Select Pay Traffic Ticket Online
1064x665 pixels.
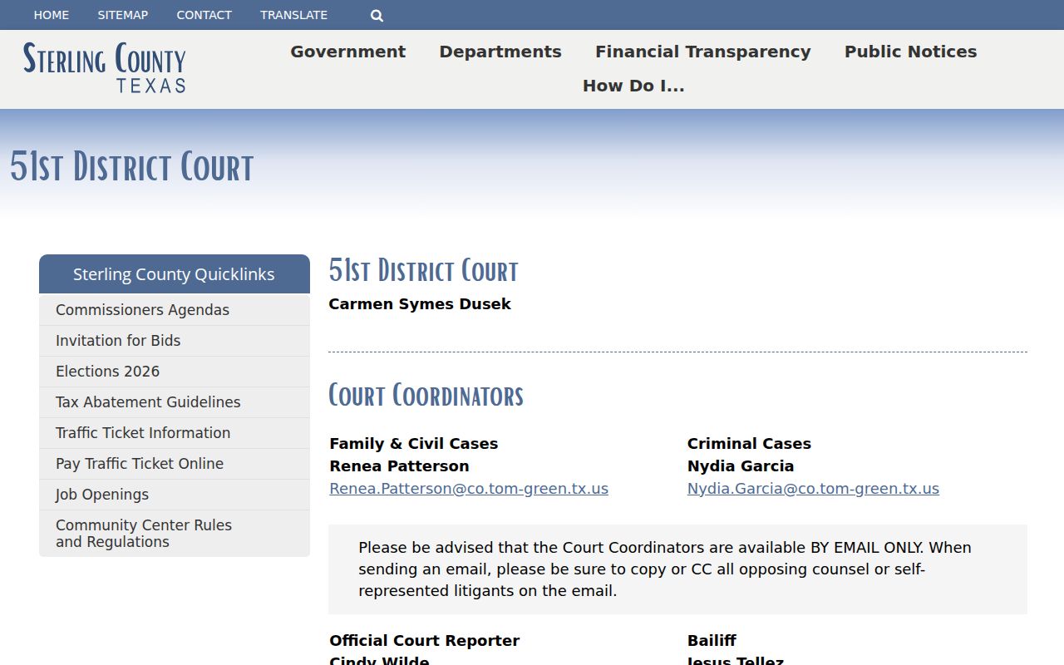(175, 464)
